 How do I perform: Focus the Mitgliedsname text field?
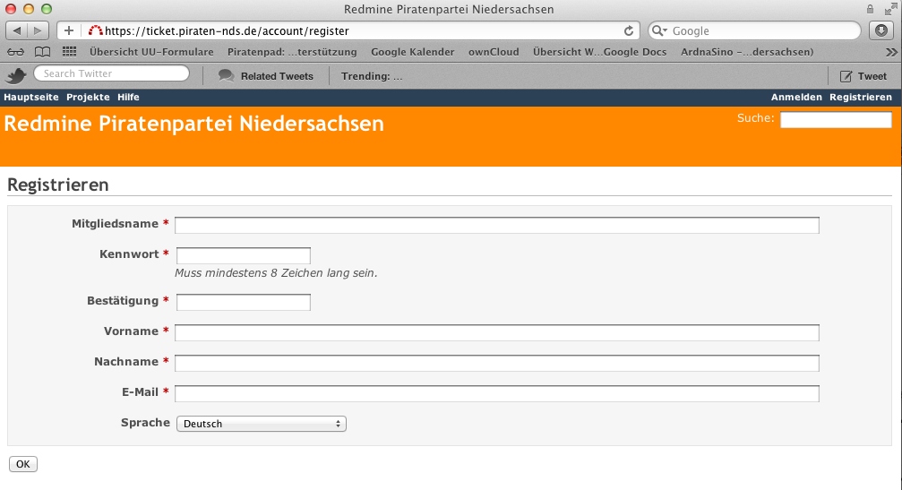point(497,225)
